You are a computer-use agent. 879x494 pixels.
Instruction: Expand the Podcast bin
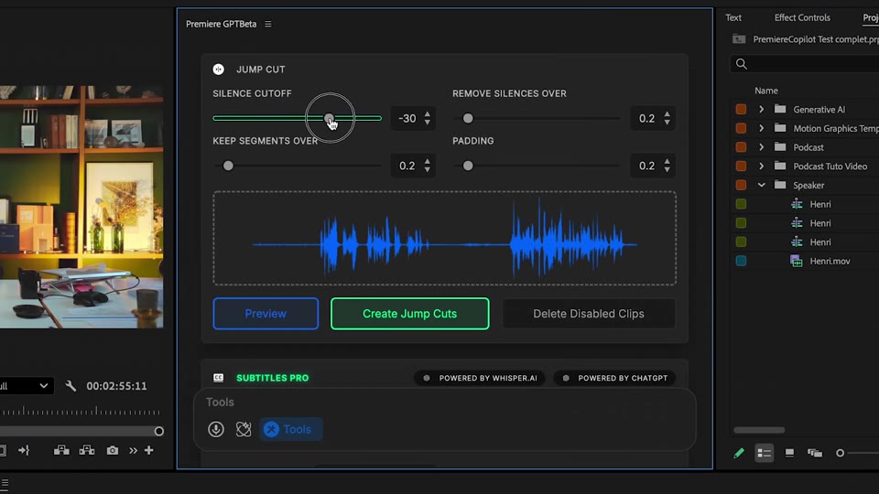(x=761, y=147)
